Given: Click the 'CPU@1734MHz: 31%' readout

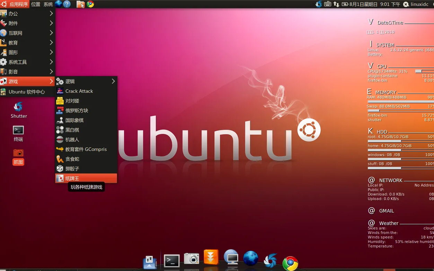Looking at the screenshot, I should point(388,71).
